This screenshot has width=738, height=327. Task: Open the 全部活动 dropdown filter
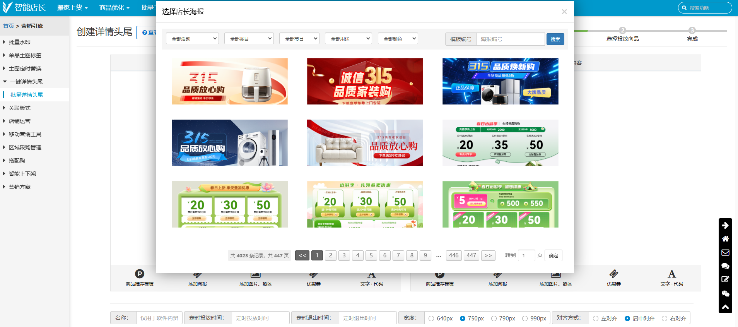tap(192, 39)
